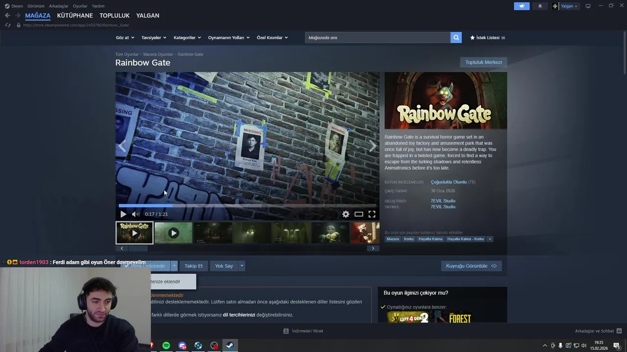Open the YALGAN profile tab
The height and width of the screenshot is (352, 627).
click(x=147, y=15)
